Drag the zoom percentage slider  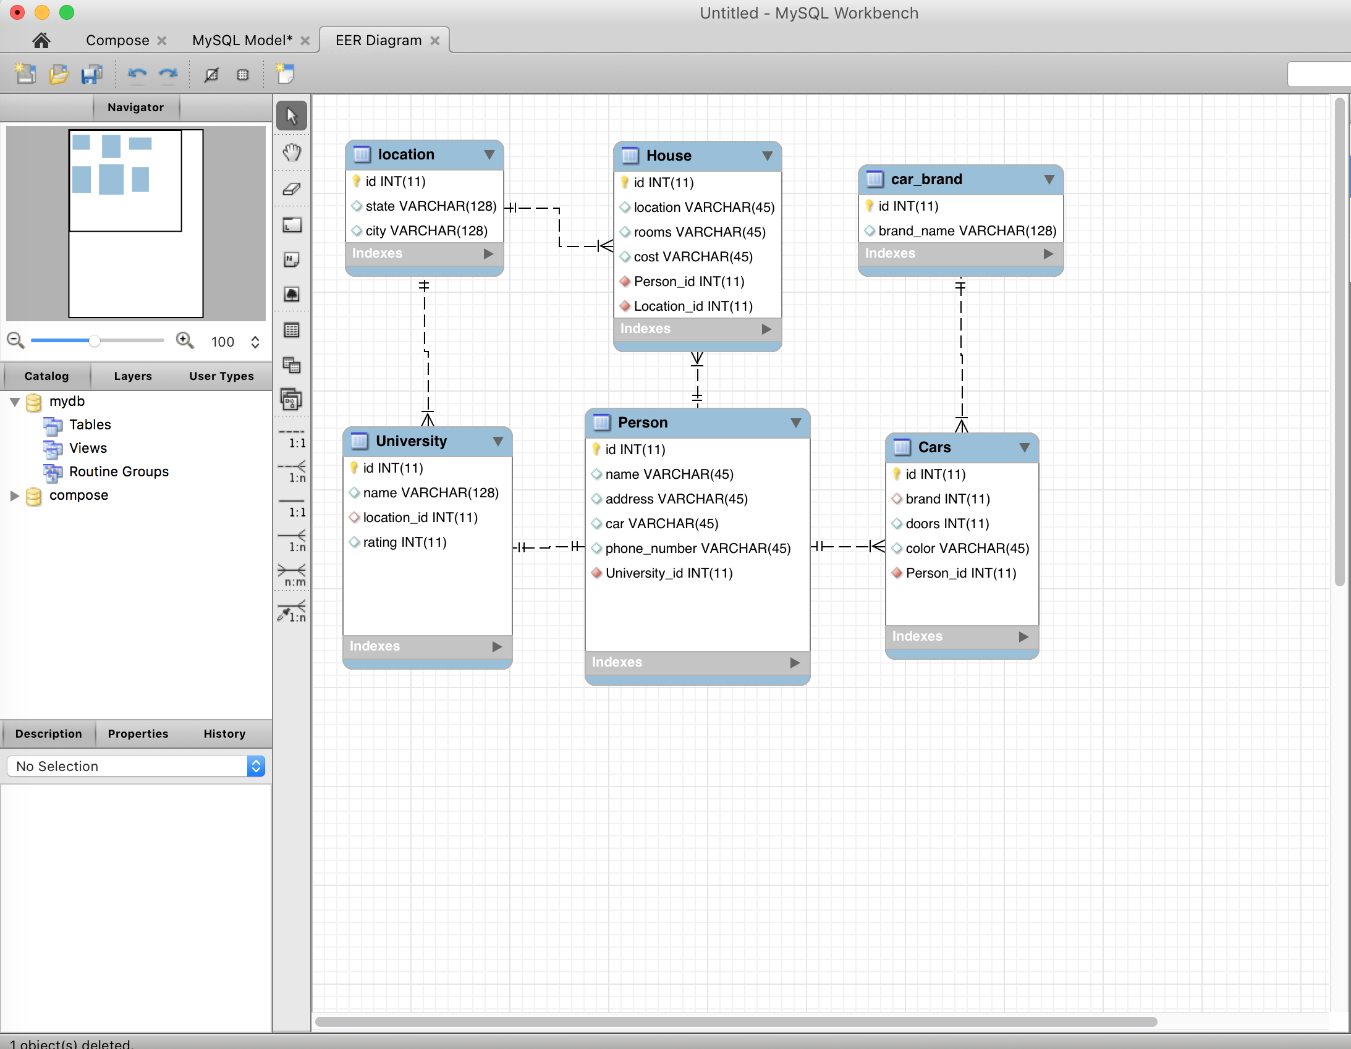95,341
